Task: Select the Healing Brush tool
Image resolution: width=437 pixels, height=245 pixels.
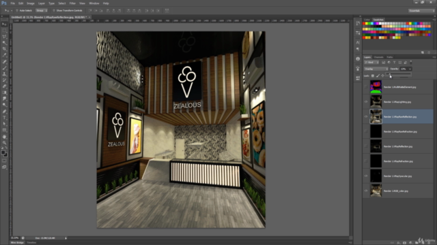Action: click(x=4, y=62)
